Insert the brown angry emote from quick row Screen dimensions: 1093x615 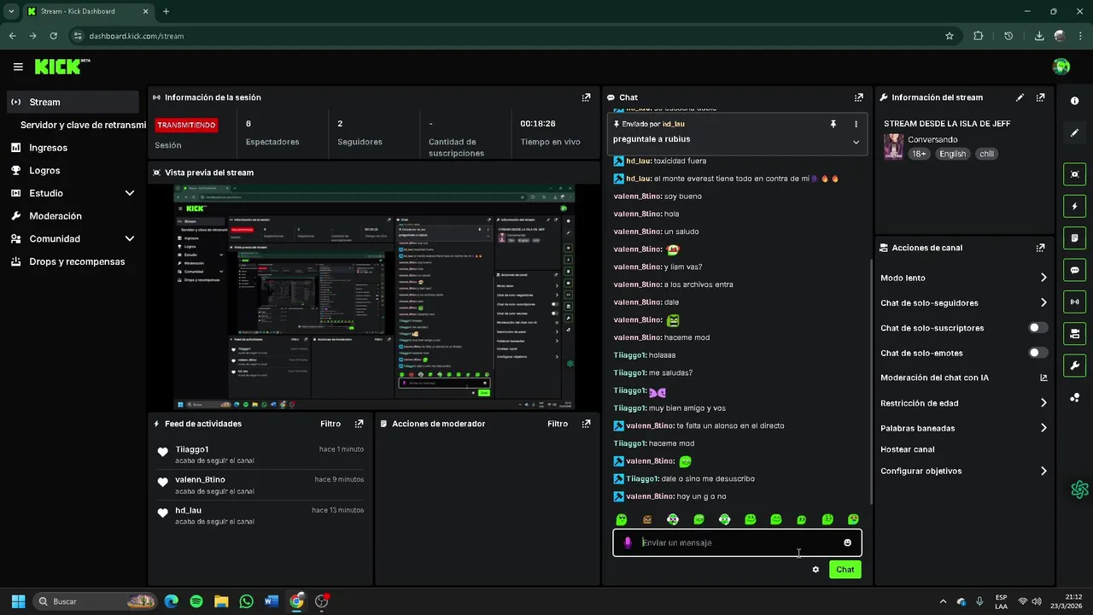[647, 519]
